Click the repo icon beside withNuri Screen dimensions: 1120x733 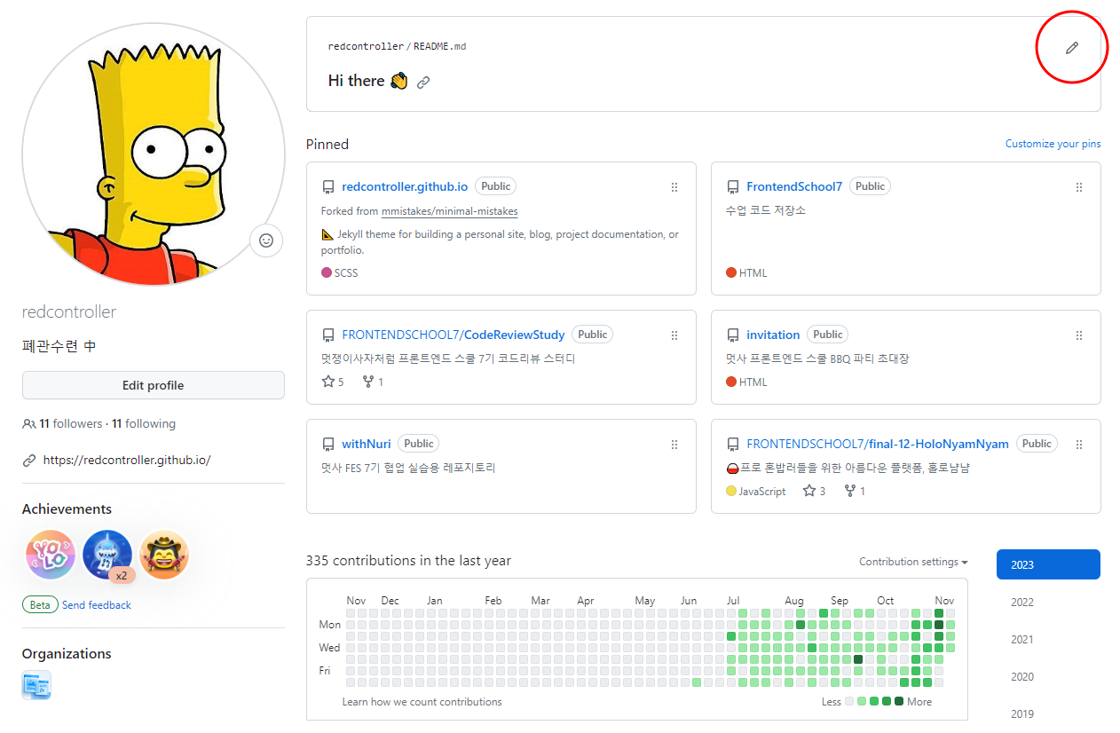tap(328, 445)
